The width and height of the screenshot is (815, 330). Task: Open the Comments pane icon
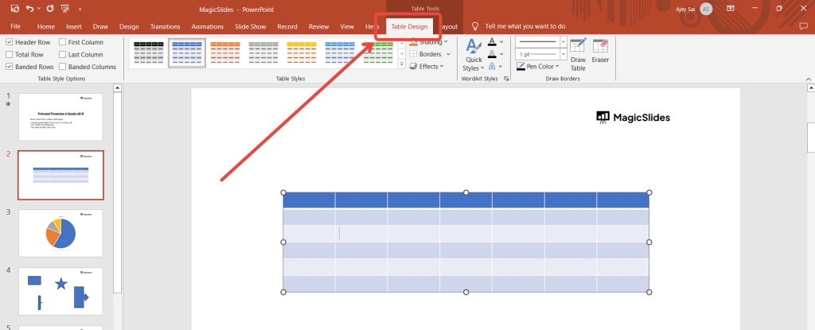804,26
